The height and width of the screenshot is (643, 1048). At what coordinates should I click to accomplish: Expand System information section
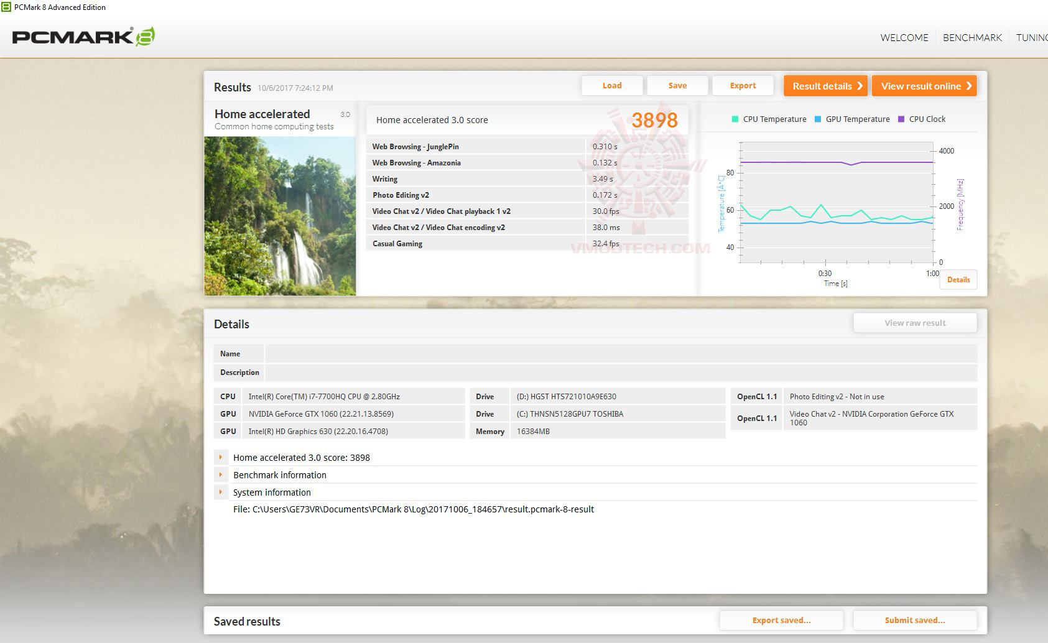click(220, 492)
